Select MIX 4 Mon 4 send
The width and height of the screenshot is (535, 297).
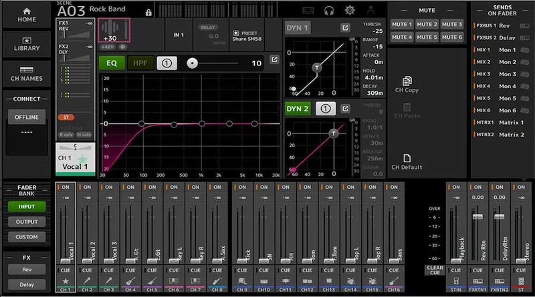pos(501,86)
